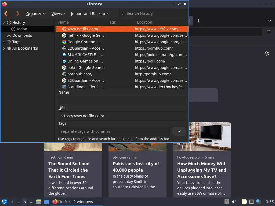Switch to desktop workspace 1
Image resolution: width=275 pixels, height=206 pixels.
click(x=12, y=202)
